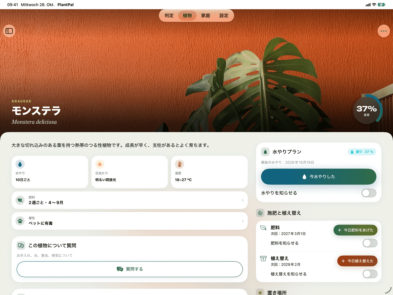Image resolution: width=393 pixels, height=295 pixels.
Task: Click the leaf icon in 肥料 schedule
Action: tap(263, 228)
